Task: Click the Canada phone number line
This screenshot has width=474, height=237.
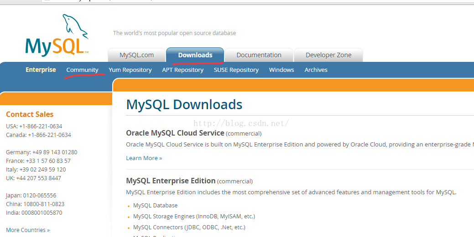Action: [38, 135]
